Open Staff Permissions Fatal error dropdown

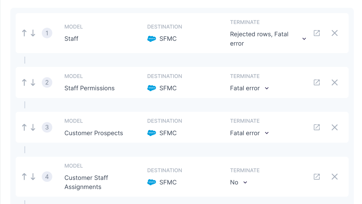267,88
